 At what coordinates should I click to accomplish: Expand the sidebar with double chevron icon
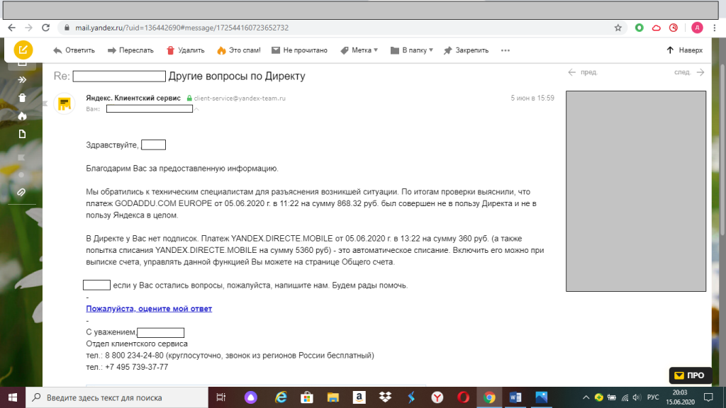coord(22,79)
